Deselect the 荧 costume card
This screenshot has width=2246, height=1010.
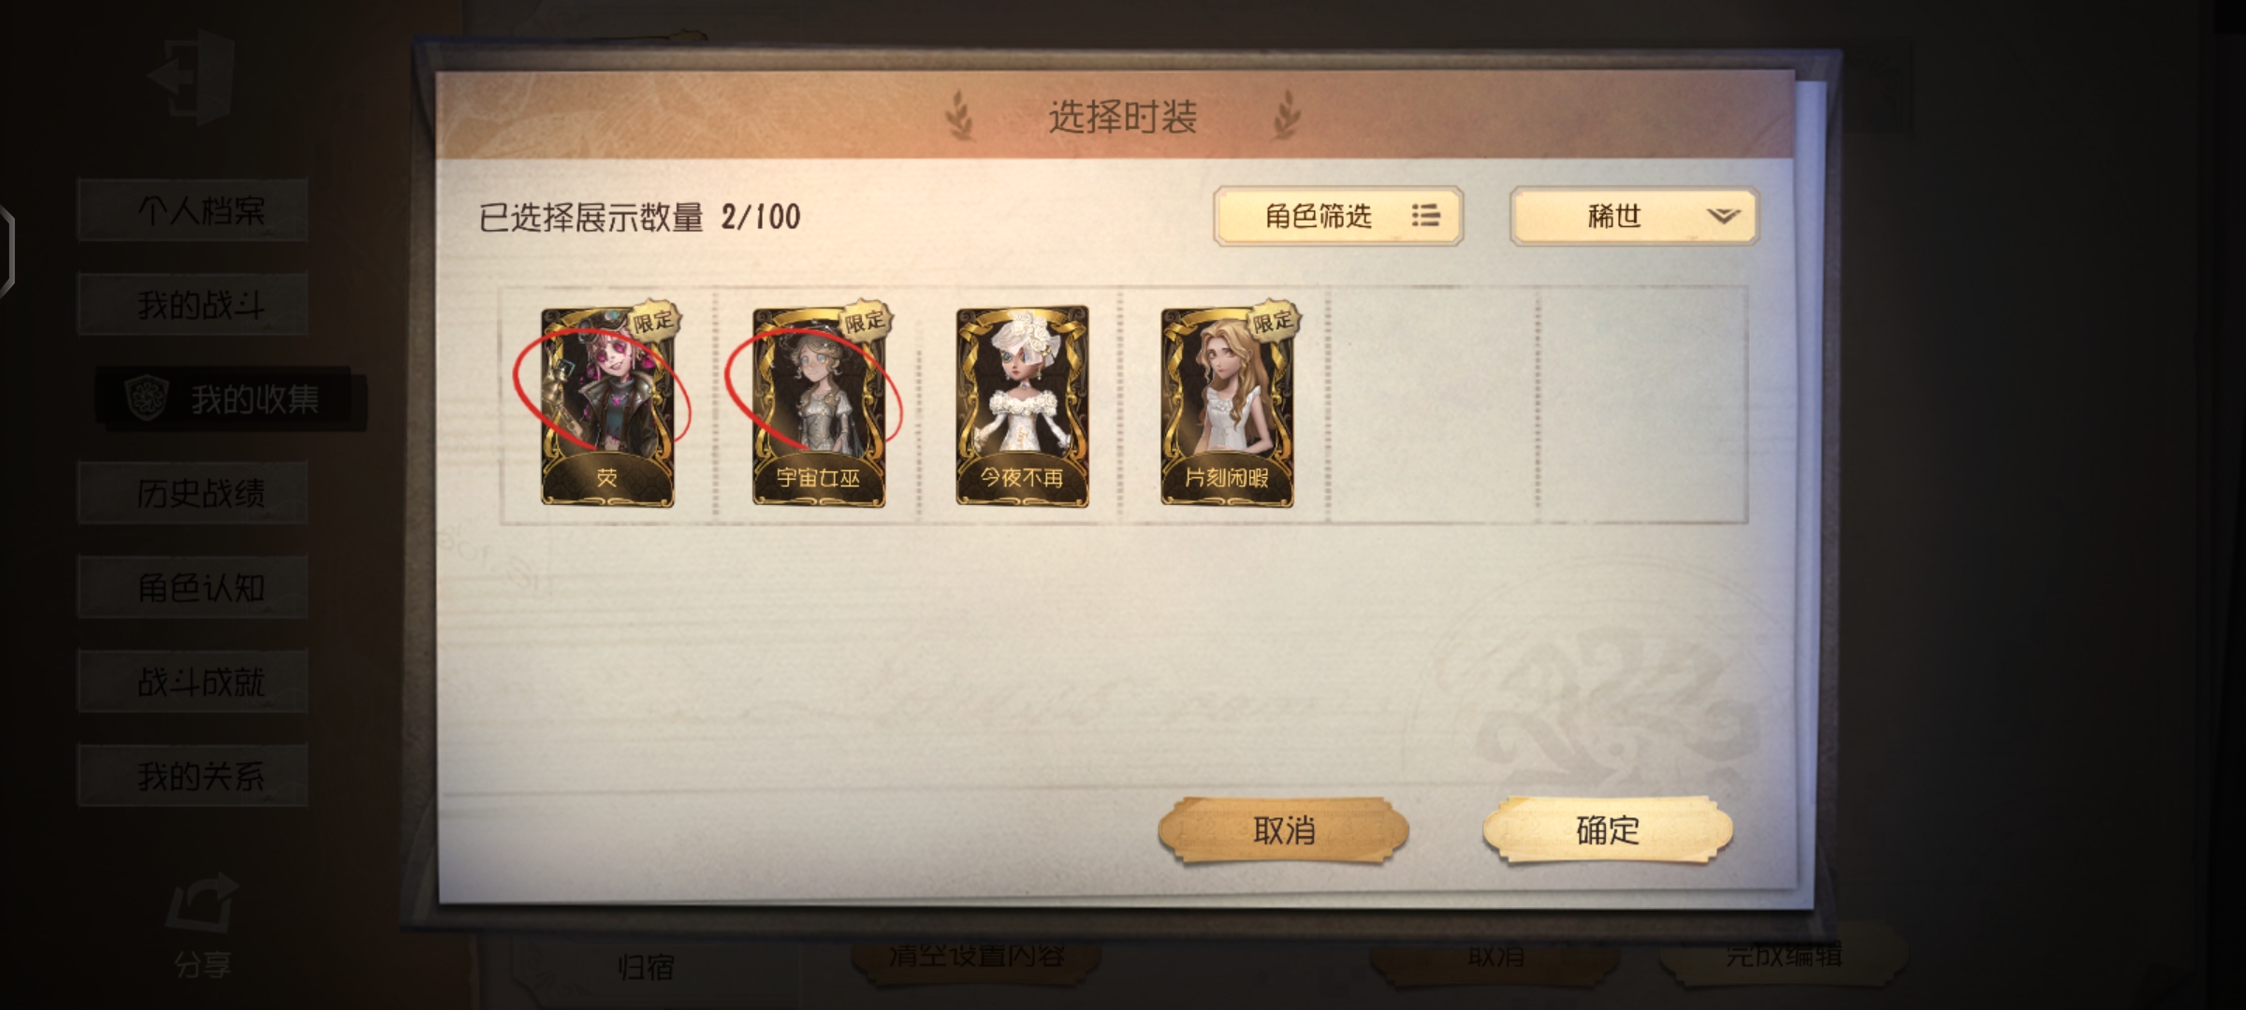(607, 406)
